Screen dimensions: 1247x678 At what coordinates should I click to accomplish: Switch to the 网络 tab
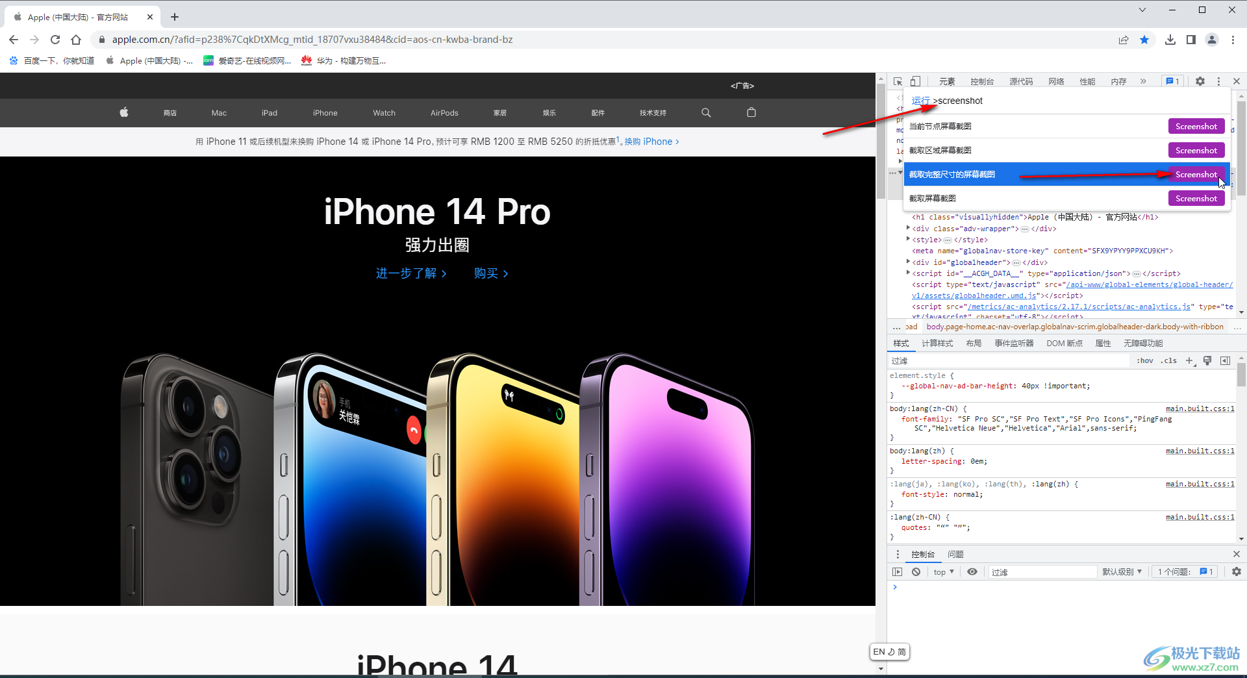(x=1056, y=81)
